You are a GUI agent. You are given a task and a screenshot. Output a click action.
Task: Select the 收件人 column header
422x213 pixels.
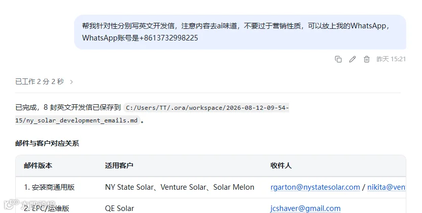[281, 165]
